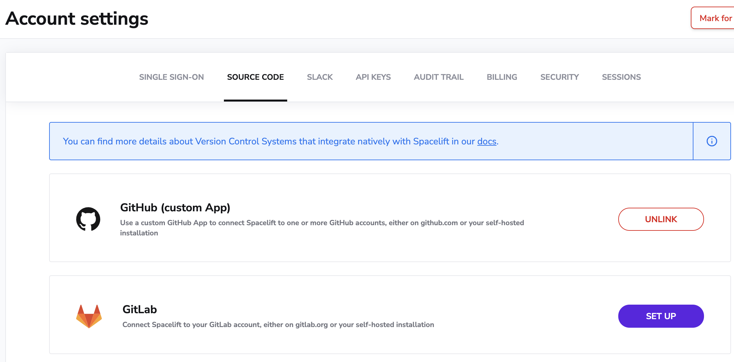734x362 pixels.
Task: Open the API Keys tab
Action: point(373,77)
